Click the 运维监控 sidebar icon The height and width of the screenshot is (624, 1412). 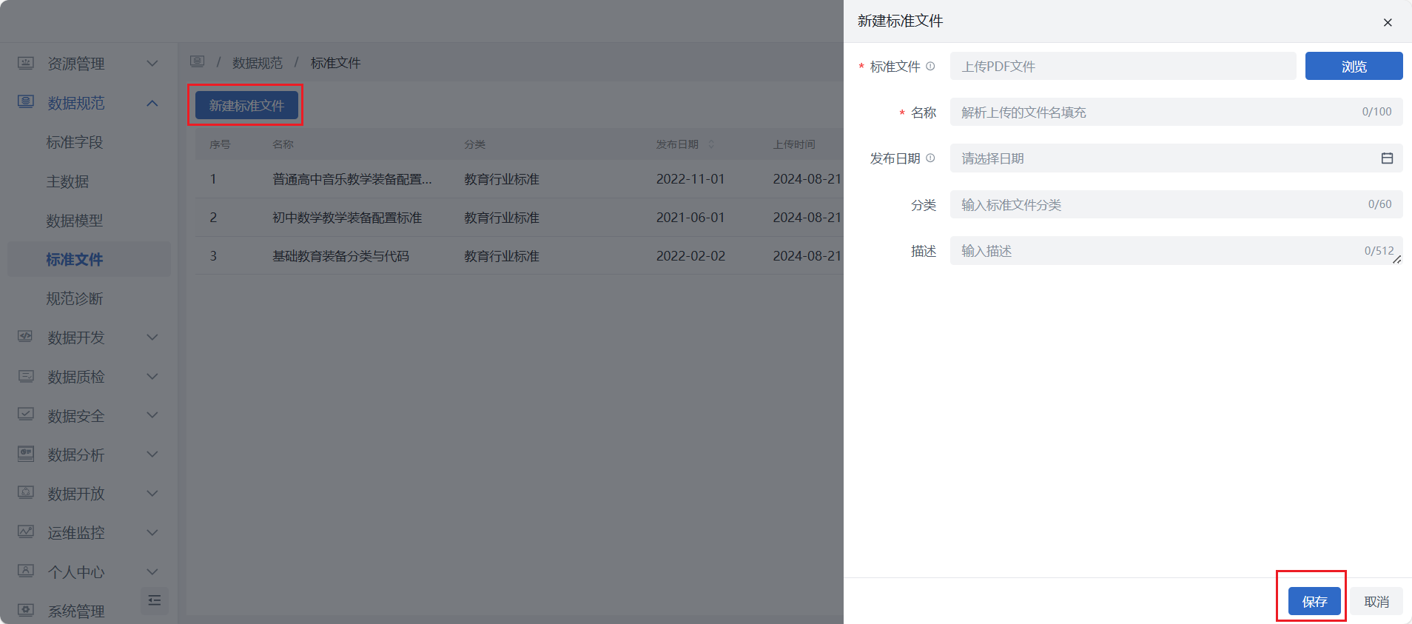coord(26,531)
